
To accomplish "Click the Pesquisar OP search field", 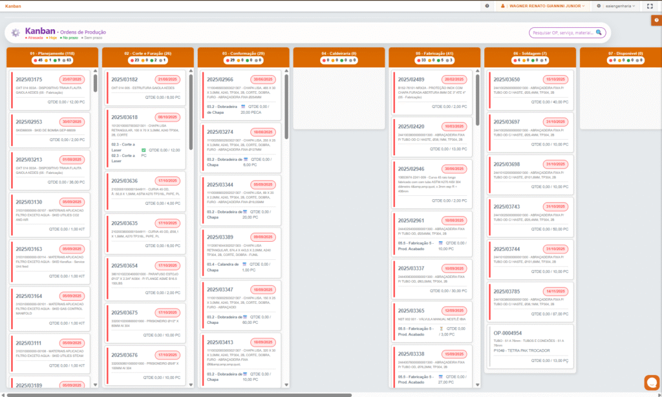I will 561,32.
